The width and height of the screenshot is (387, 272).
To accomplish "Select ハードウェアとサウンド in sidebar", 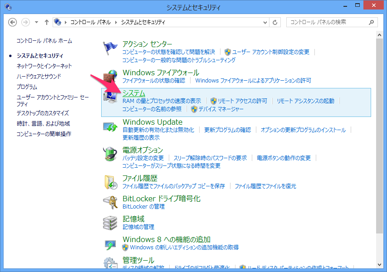I will tap(39, 76).
